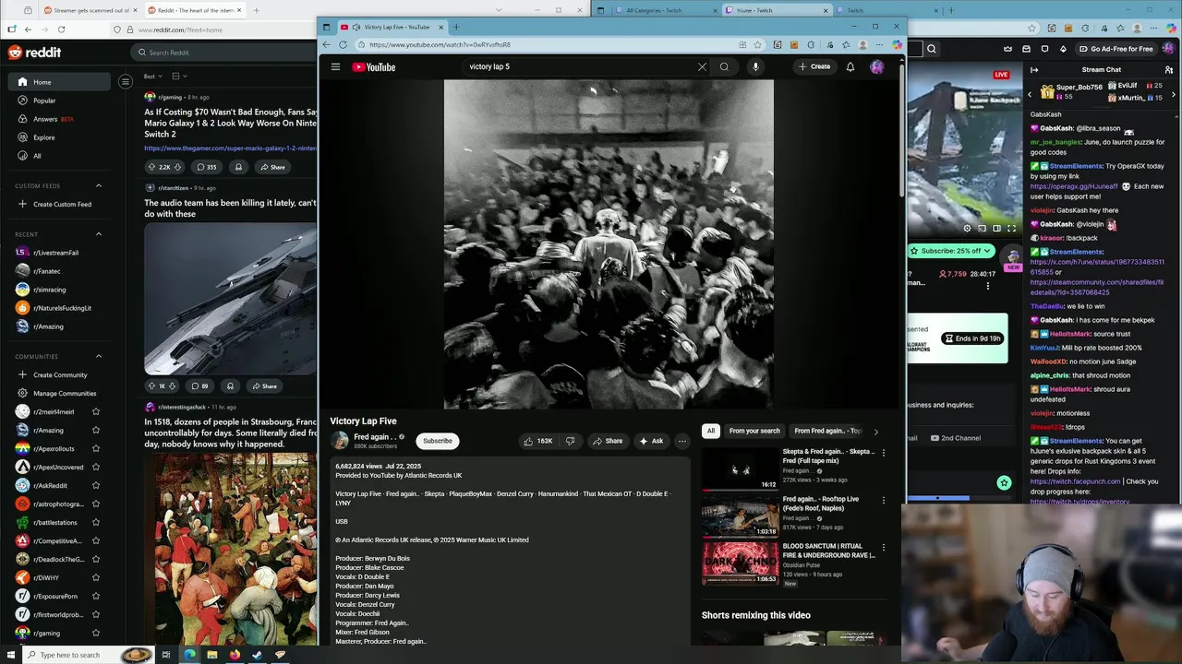
Task: Collapse Twitch stream chat panel
Action: (x=1034, y=69)
